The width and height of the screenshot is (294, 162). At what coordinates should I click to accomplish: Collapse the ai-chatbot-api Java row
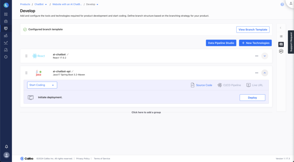(264, 73)
